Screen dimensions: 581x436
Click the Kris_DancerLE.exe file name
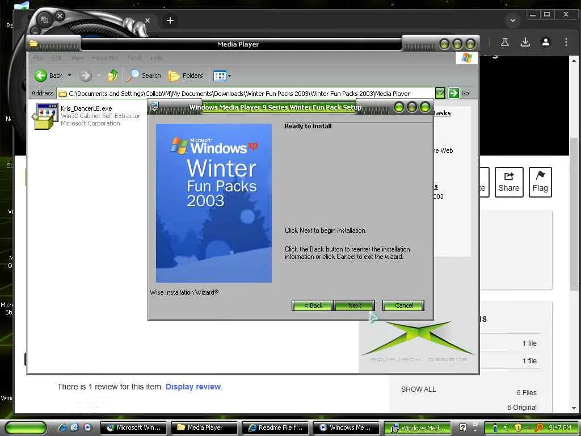pos(86,108)
